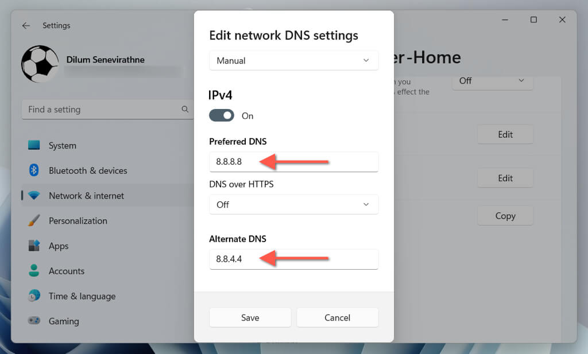Click the Time & language globe icon
Screen dimensions: 588x354
(34, 296)
